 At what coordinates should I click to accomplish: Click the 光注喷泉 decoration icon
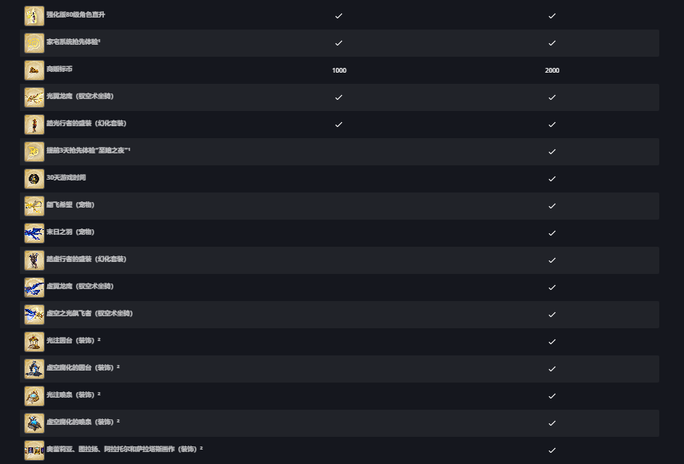[x=34, y=396]
